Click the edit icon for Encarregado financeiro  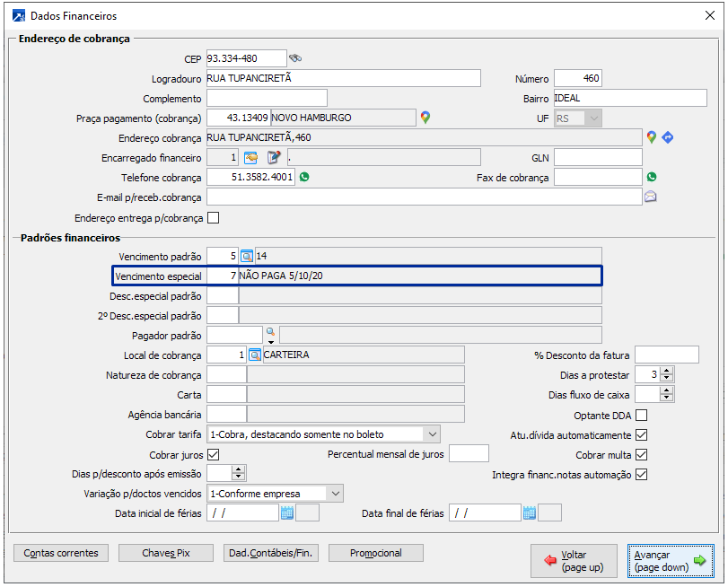pos(274,158)
